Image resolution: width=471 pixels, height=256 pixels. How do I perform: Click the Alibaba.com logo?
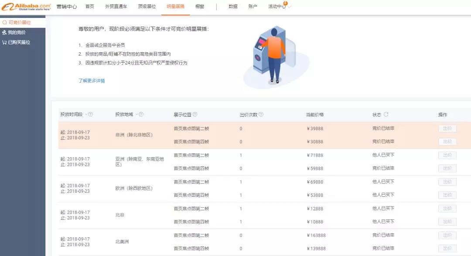[x=26, y=7]
